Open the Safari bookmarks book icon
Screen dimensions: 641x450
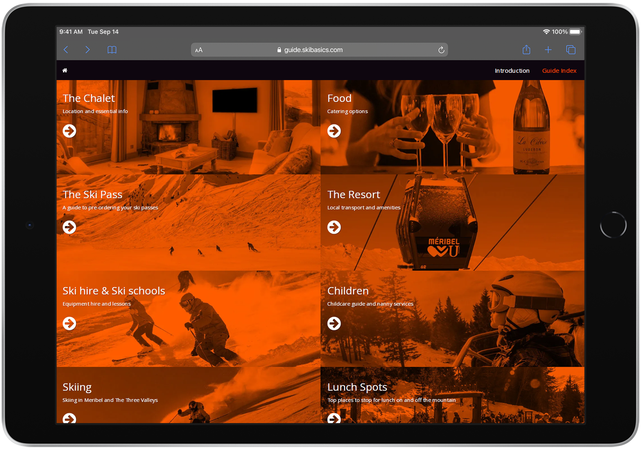click(x=112, y=50)
